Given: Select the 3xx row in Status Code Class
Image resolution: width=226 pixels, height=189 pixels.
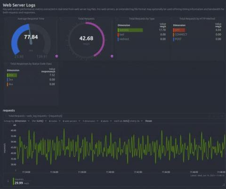Looking at the screenshot, I should pos(31,80).
